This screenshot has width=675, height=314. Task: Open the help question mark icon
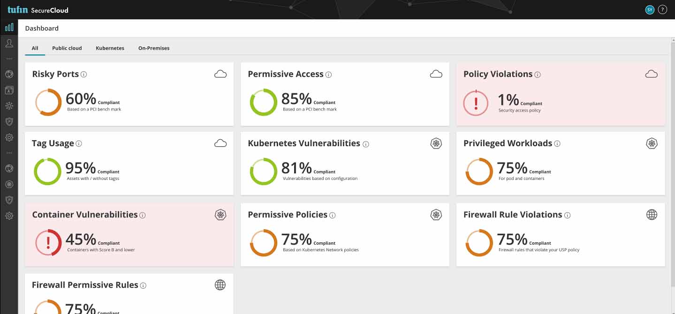662,9
